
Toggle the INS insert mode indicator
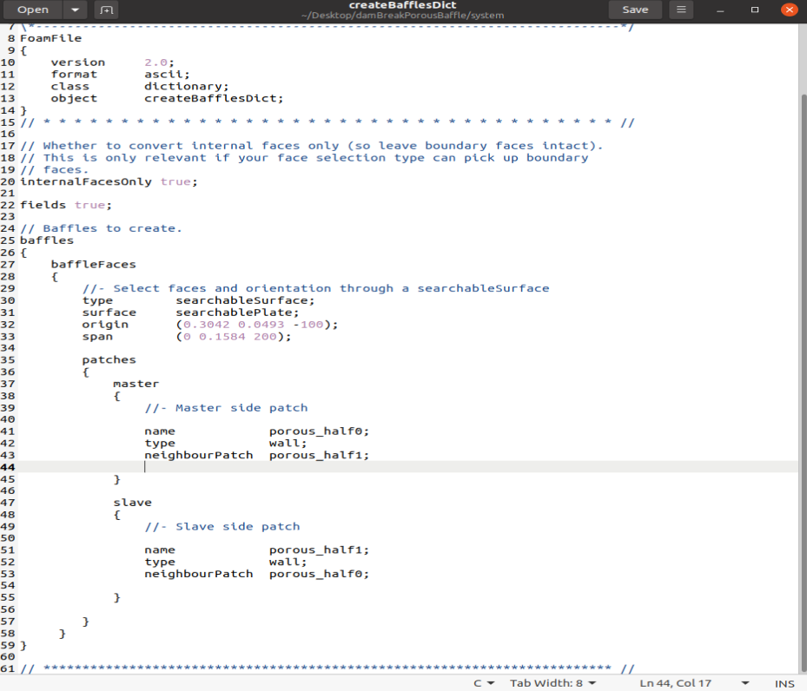(x=784, y=683)
